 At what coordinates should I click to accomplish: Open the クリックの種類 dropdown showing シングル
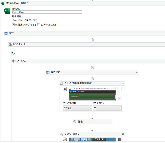[x=77, y=108]
